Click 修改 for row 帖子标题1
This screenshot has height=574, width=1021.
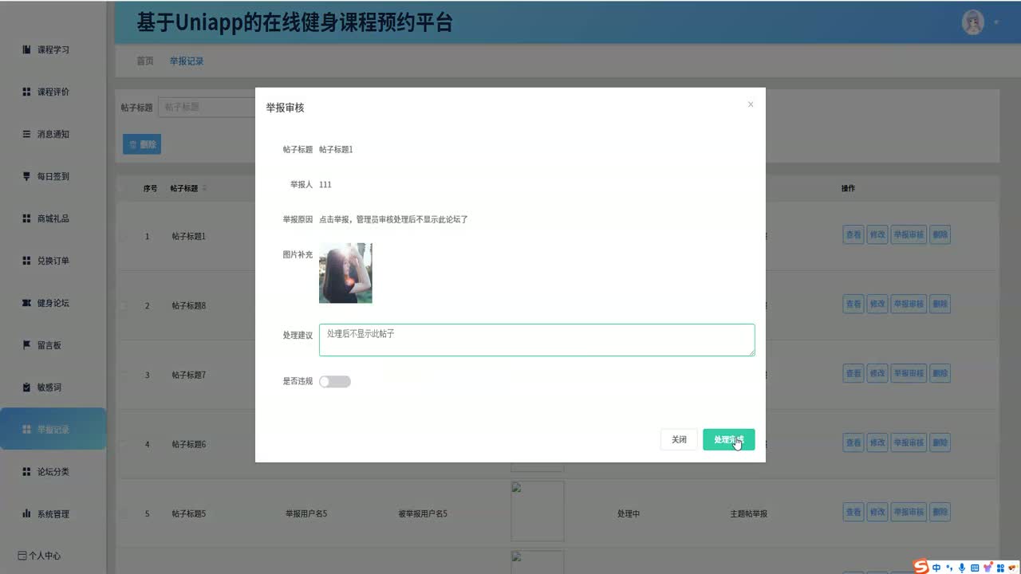(x=877, y=235)
